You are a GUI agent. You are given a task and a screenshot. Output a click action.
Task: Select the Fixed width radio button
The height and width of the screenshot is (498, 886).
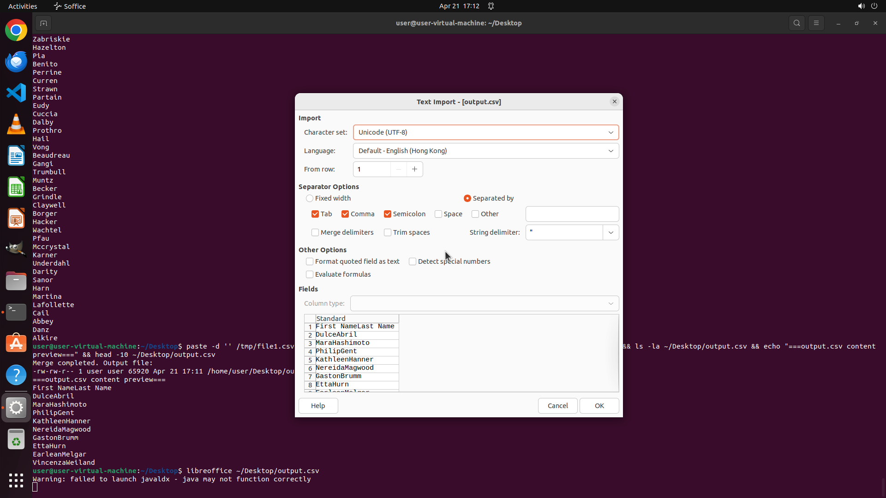coord(310,198)
